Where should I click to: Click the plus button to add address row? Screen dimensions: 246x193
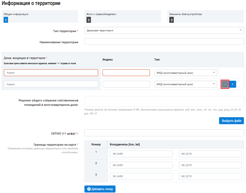pos(232,84)
